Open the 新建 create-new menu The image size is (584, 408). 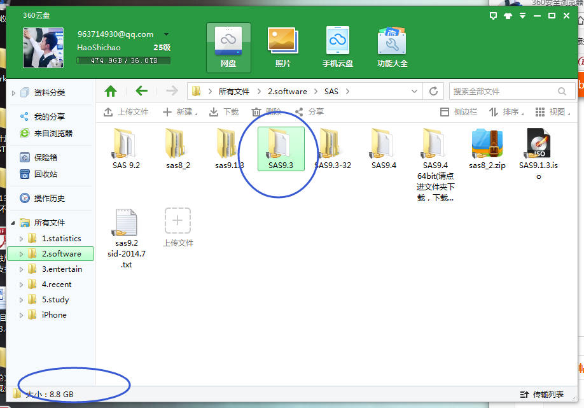click(x=180, y=112)
